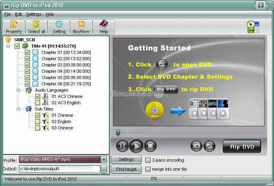
Task: Collapse the Title 01 tree node
Action: click(8, 46)
